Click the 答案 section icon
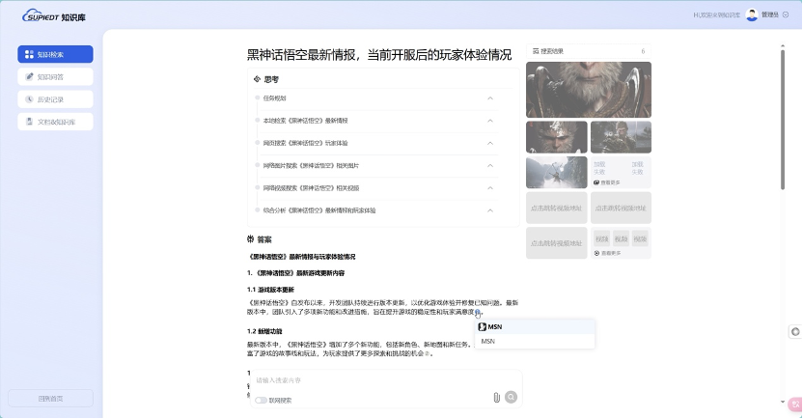The height and width of the screenshot is (419, 803). [x=250, y=238]
